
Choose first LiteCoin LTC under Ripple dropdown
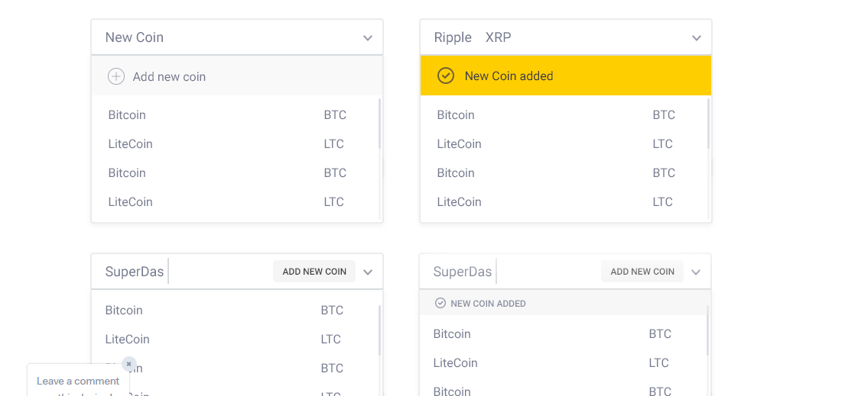click(x=554, y=144)
